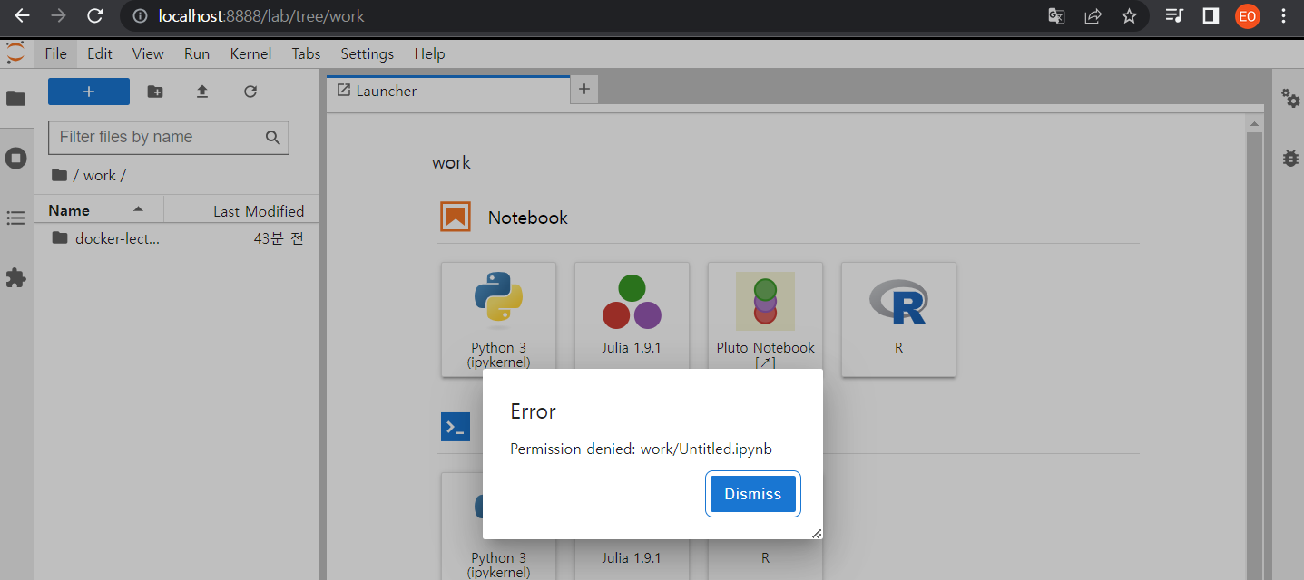Click the translate page icon
The image size is (1304, 580).
1056,16
